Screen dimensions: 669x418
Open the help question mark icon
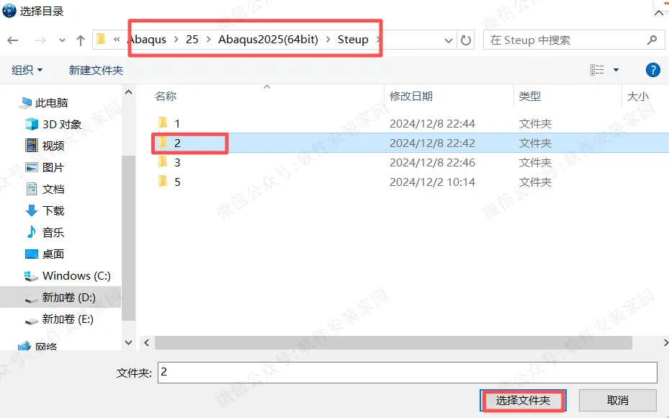[x=652, y=70]
